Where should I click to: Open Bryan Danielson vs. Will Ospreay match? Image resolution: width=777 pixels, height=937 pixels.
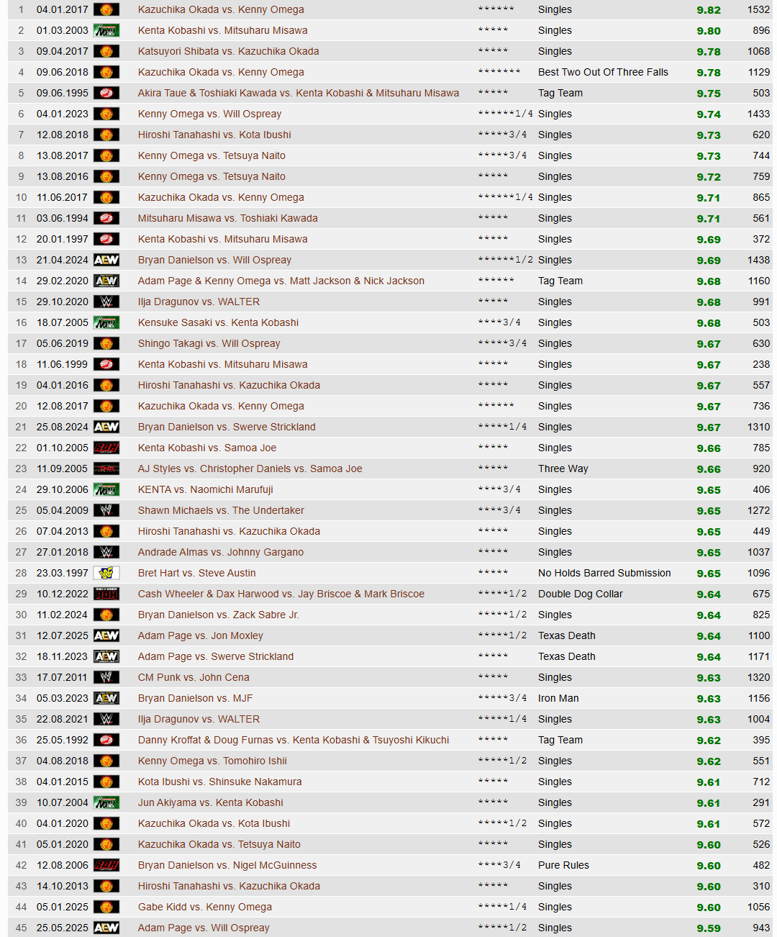[215, 261]
